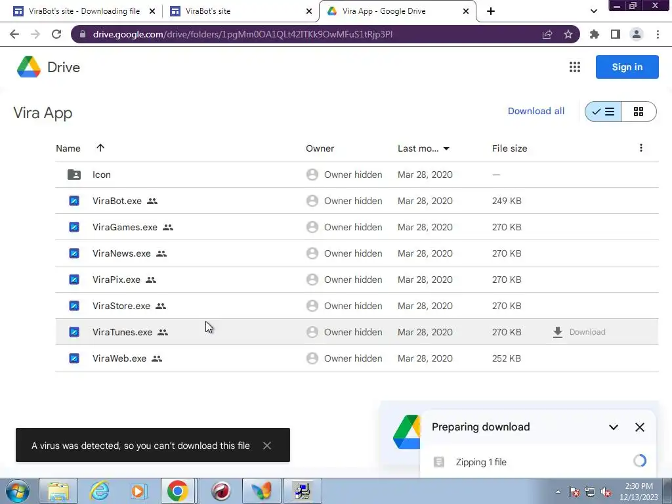Image resolution: width=672 pixels, height=504 pixels.
Task: Collapse the Preparing download panel
Action: point(614,427)
